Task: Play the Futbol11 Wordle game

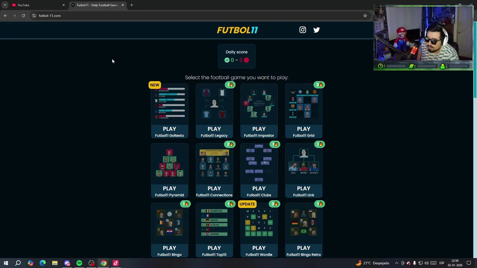Action: pyautogui.click(x=259, y=251)
